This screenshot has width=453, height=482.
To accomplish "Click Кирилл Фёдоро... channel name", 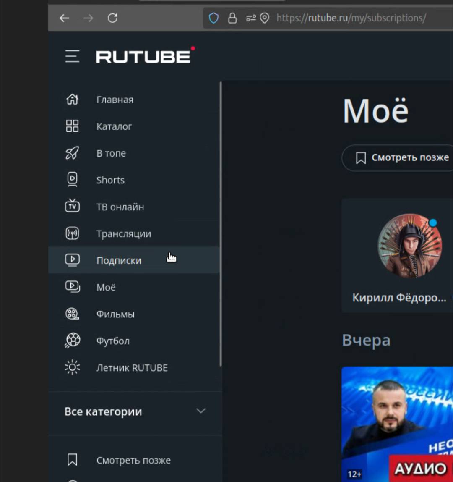I will [399, 298].
